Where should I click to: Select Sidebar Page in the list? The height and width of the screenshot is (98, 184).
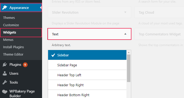pyautogui.click(x=87, y=65)
